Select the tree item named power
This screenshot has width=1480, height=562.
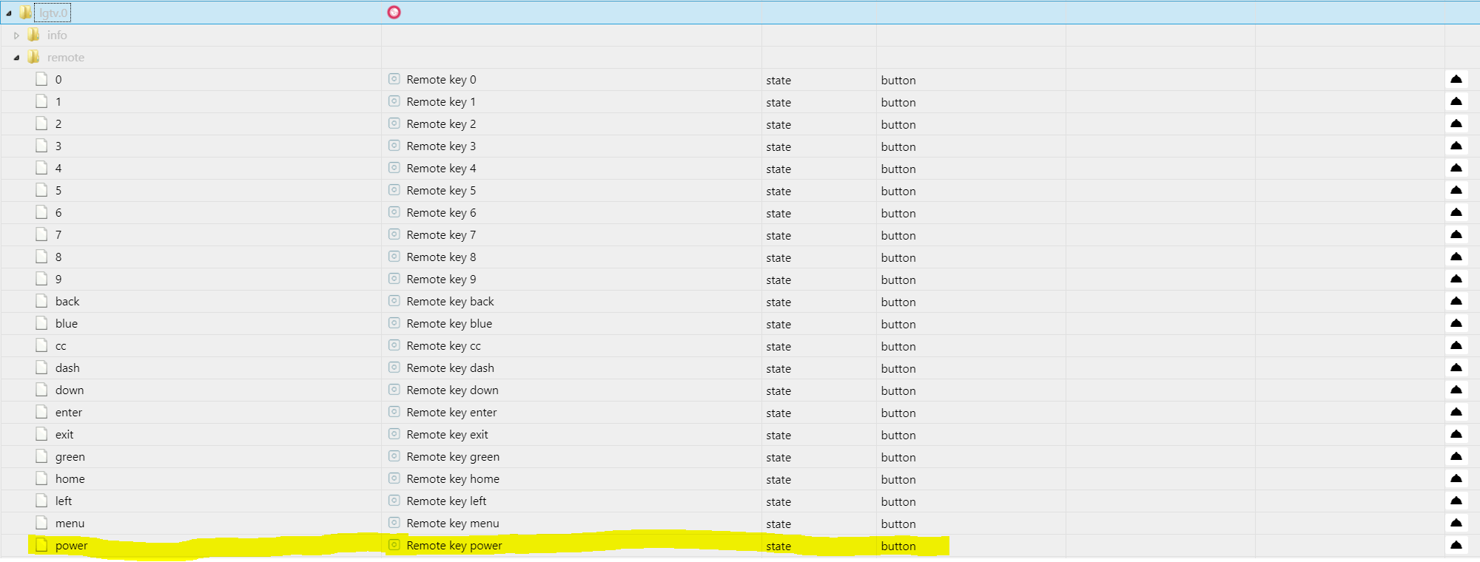[71, 546]
